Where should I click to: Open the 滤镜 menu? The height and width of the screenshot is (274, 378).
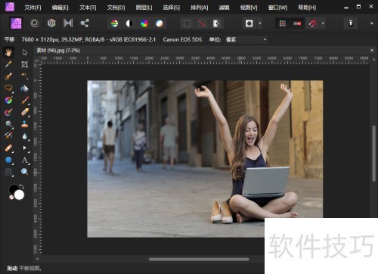pyautogui.click(x=224, y=8)
